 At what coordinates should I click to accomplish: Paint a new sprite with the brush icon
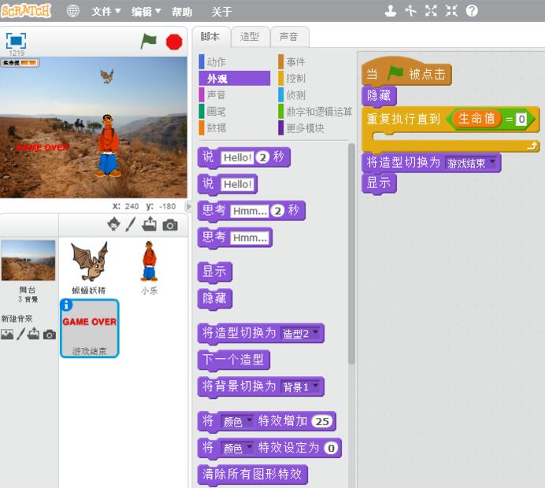(132, 224)
